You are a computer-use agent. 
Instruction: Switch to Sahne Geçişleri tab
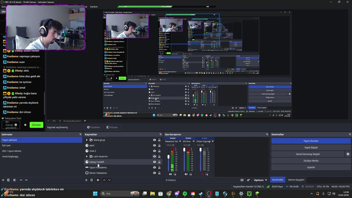point(296,180)
